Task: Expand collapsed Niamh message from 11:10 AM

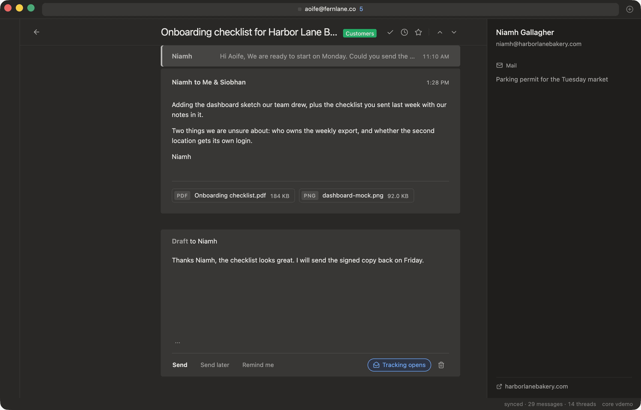Action: [310, 56]
